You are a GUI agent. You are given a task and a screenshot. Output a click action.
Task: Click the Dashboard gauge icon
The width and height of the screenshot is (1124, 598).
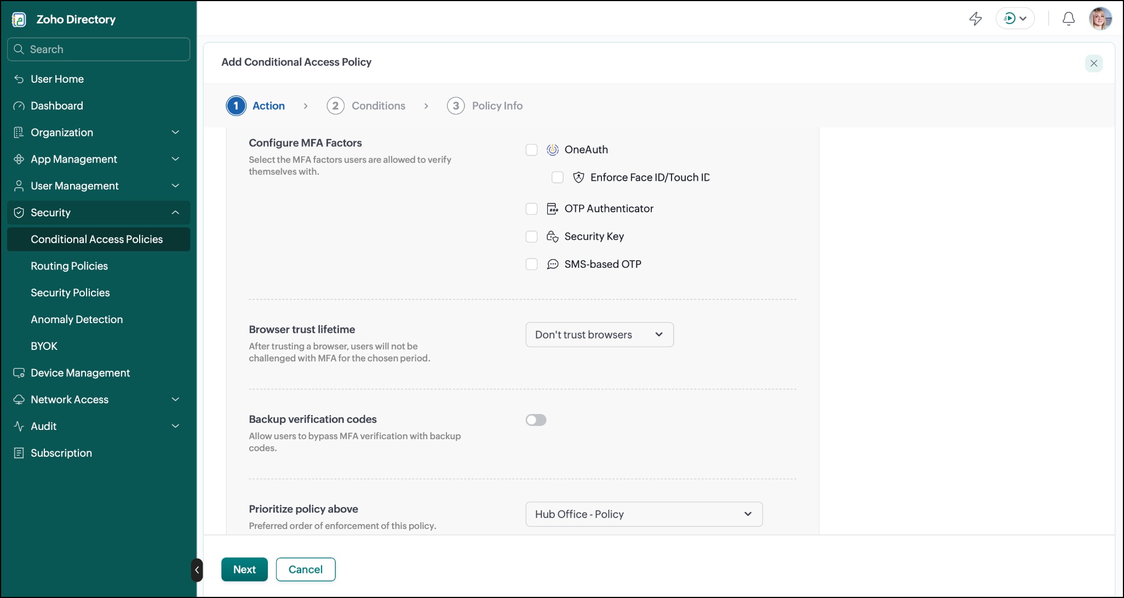[x=19, y=106]
